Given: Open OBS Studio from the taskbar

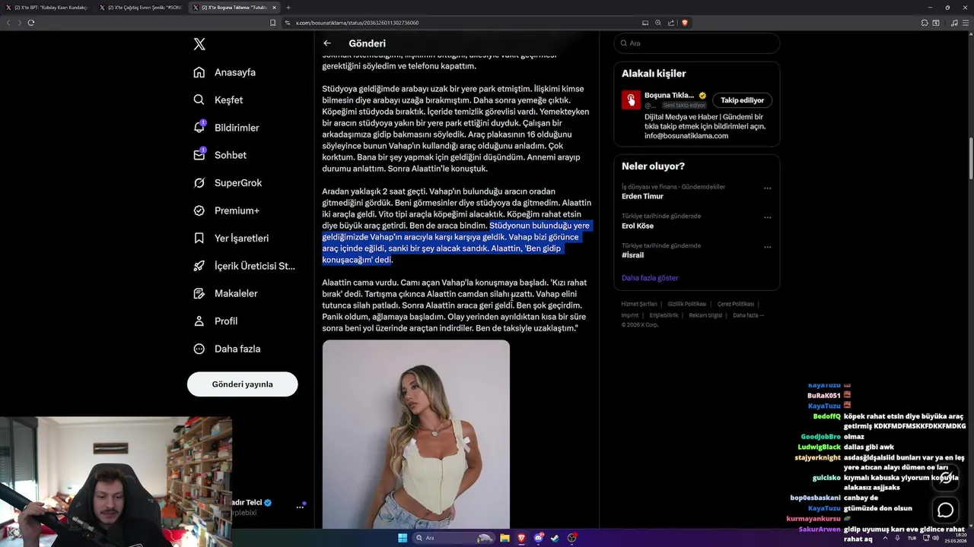Looking at the screenshot, I should (x=572, y=538).
